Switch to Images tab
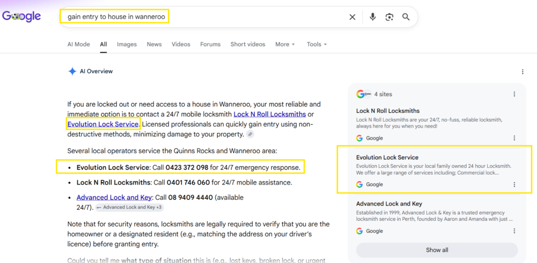Screen dimensions: 537x263 coord(127,44)
